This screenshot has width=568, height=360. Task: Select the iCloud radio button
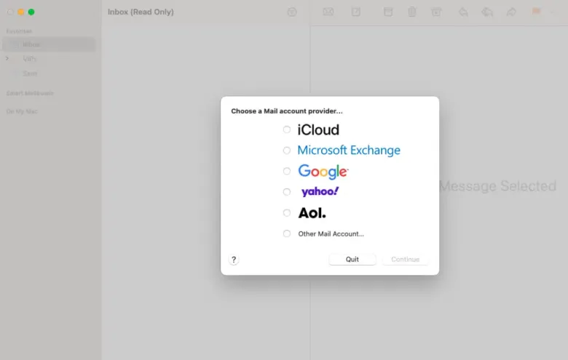click(287, 129)
